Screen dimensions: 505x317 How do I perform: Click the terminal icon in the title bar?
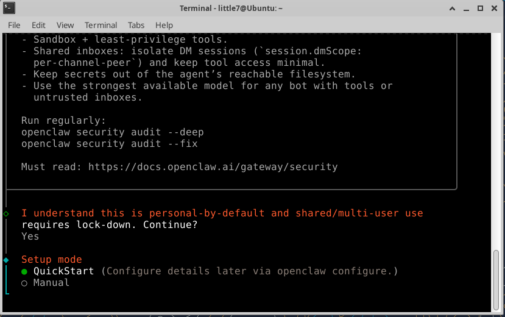[x=9, y=9]
